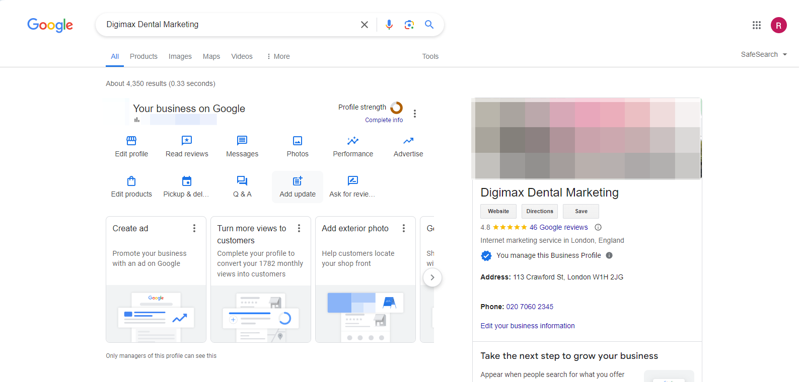The height and width of the screenshot is (382, 800).
Task: Open Read reviews
Action: tap(187, 147)
